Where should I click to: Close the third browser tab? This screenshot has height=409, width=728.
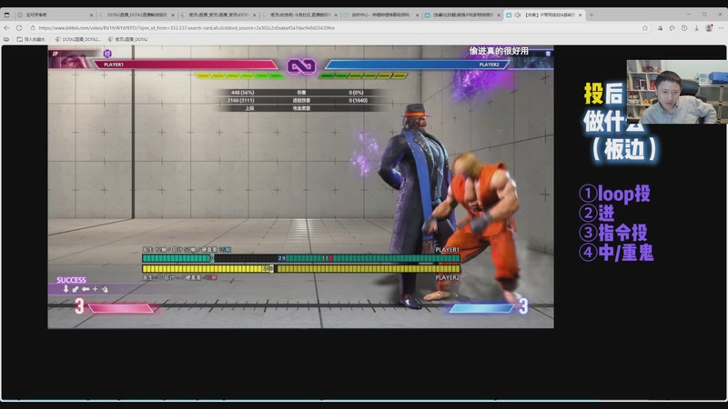pyautogui.click(x=255, y=15)
